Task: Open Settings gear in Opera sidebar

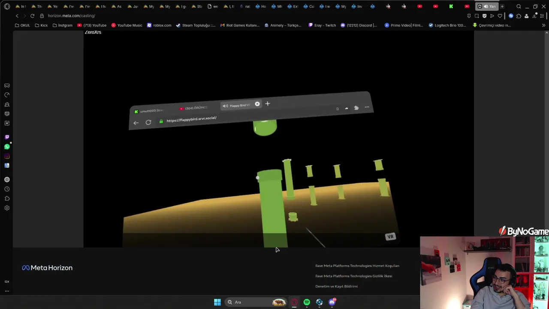Action: [7, 208]
